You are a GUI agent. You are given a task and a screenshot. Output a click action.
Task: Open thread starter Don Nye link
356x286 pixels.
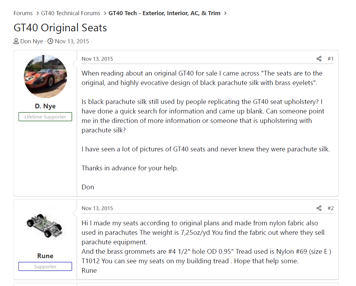click(32, 41)
